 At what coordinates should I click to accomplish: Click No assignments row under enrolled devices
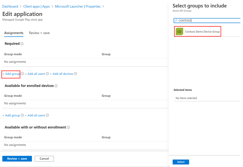[x=85, y=103]
